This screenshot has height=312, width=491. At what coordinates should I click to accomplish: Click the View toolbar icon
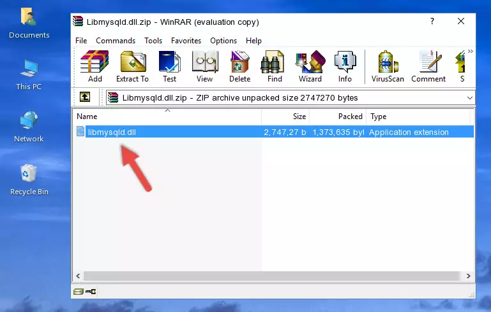click(205, 66)
